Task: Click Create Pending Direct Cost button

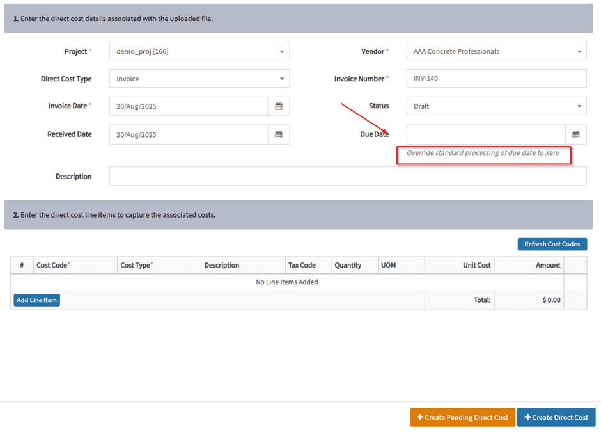Action: (462, 417)
